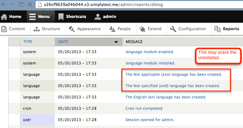
Task: Go to Reports admin section
Action: coord(231,29)
